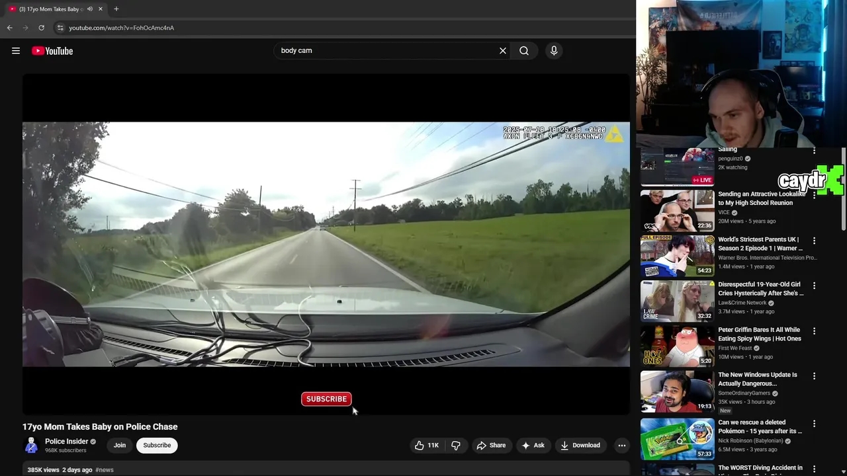Open 'Disrespectful 19-Year-Old Girl Cries' title
847x476 pixels.
click(x=761, y=289)
